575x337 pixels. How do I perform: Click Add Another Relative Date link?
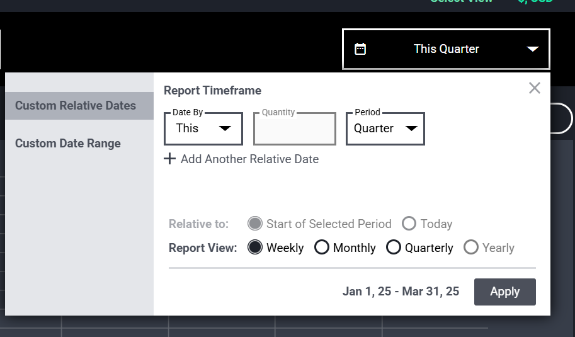tap(249, 159)
